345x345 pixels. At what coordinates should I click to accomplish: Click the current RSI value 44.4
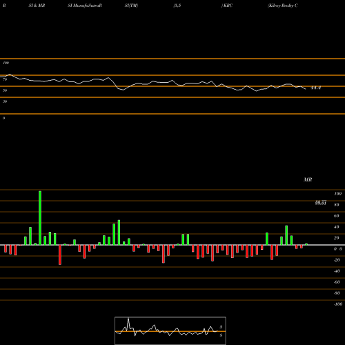coord(315,88)
